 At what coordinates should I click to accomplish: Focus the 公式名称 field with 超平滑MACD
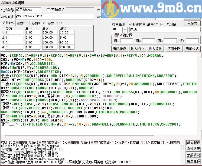pos(28,10)
